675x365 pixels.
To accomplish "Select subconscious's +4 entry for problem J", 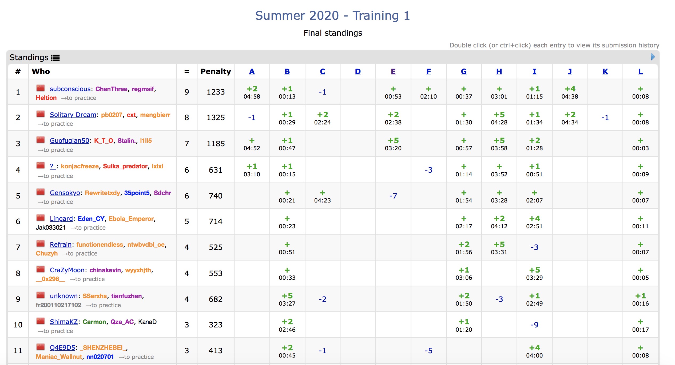I will tap(570, 92).
